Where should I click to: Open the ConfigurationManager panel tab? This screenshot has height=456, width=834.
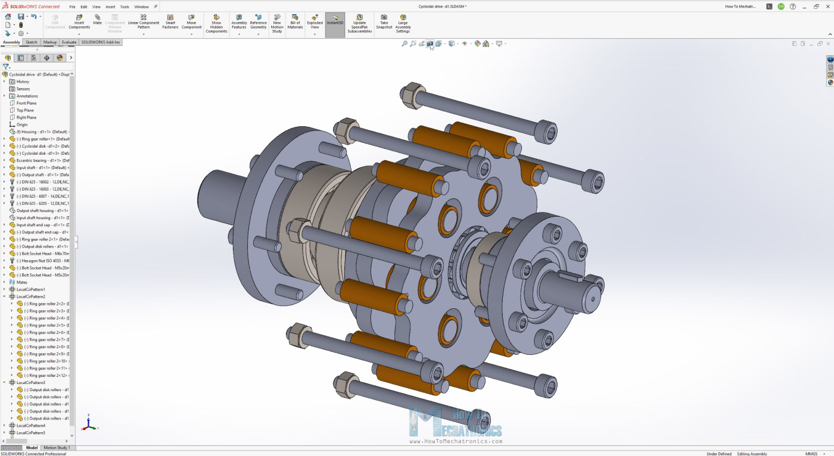pyautogui.click(x=33, y=58)
